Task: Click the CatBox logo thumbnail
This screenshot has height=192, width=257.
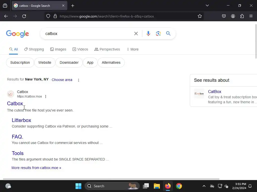Action: click(x=199, y=93)
